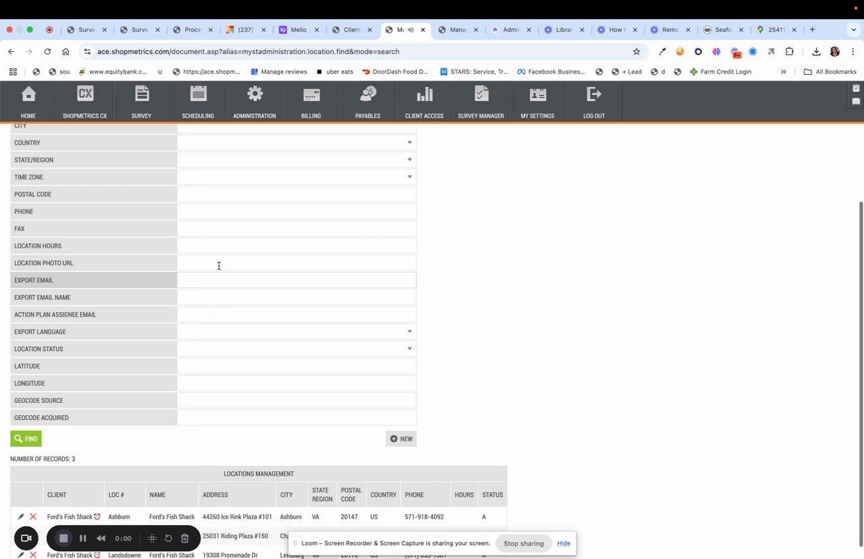
Task: Open My Settings
Action: [537, 101]
